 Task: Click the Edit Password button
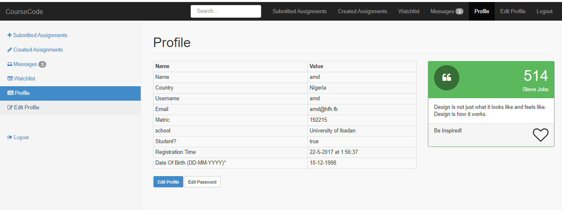click(x=202, y=182)
